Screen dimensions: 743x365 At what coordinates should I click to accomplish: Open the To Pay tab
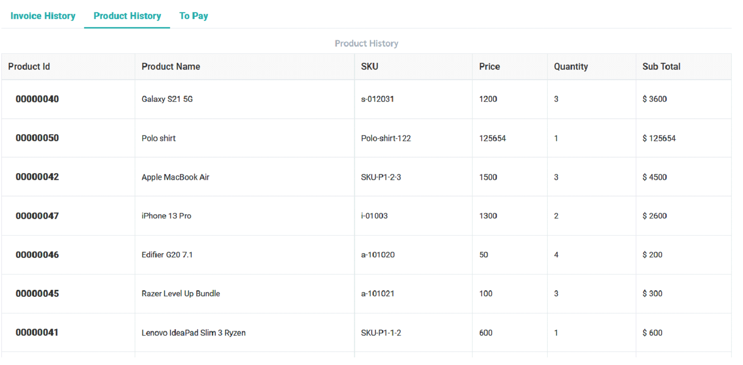(x=194, y=16)
